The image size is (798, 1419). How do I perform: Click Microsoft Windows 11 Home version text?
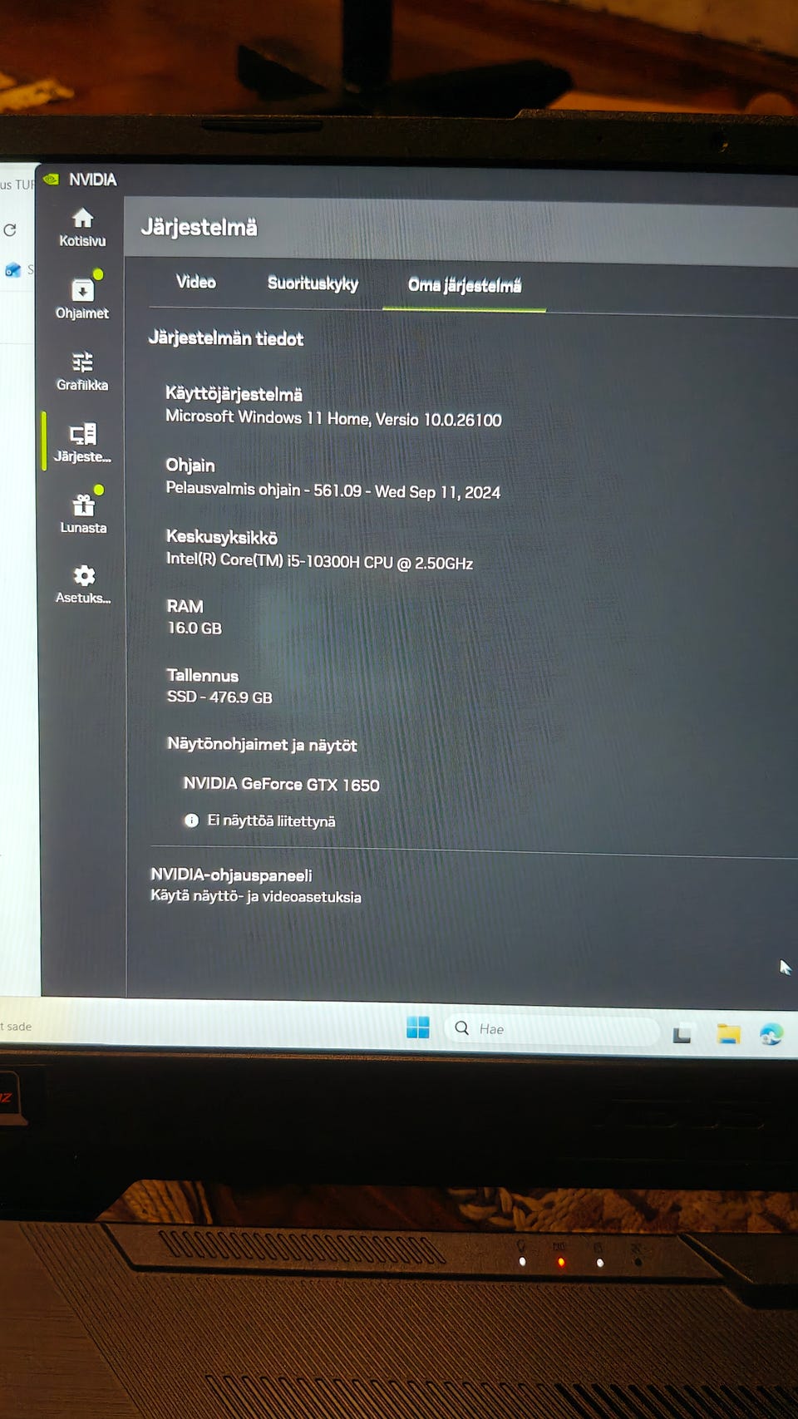[333, 418]
